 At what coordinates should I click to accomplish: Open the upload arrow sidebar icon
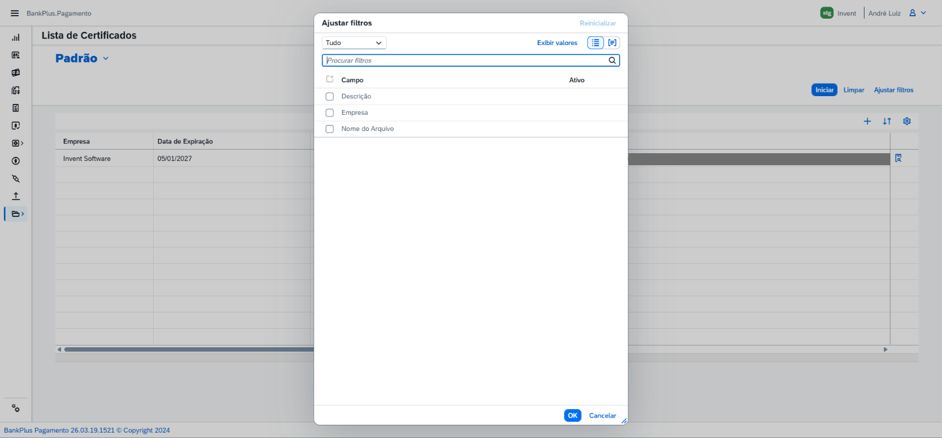16,196
